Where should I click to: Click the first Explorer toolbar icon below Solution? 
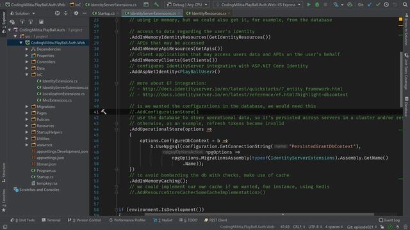pyautogui.click(x=12, y=22)
